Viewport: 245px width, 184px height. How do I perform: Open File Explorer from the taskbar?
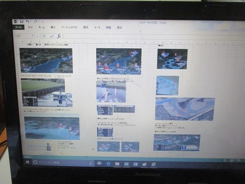[117, 164]
